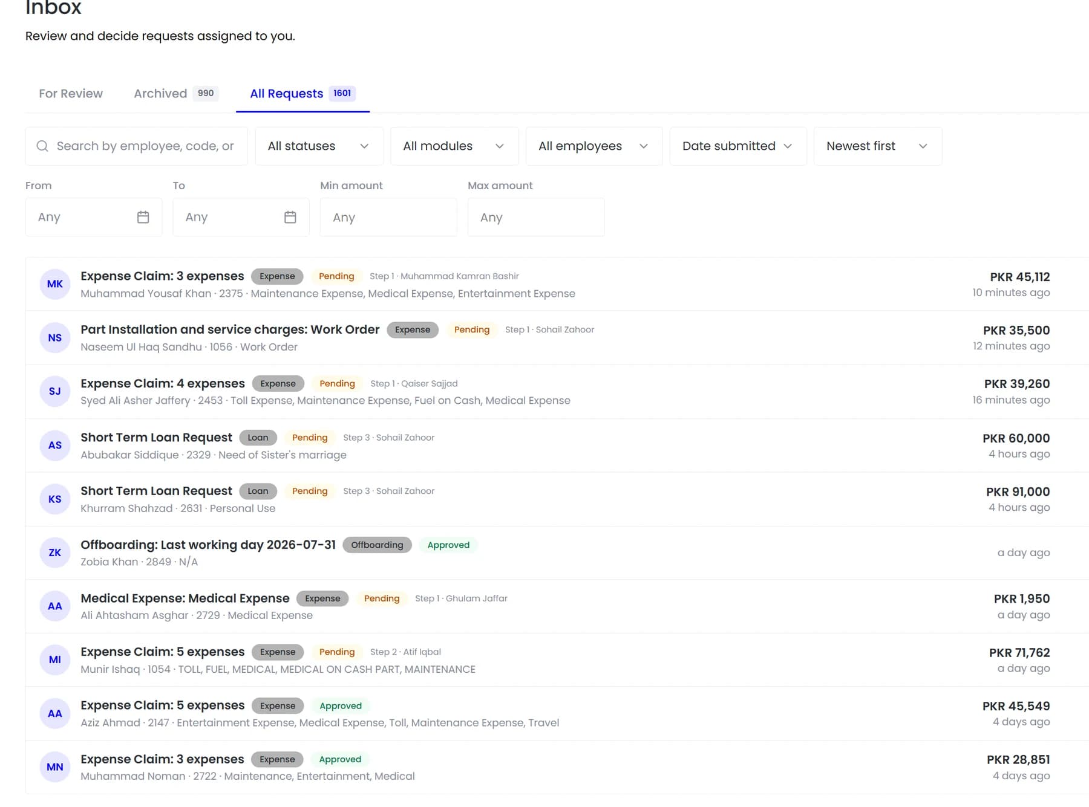Click the PKR 71,762 amount
Screen dimensions: 1089x807
(x=1019, y=653)
